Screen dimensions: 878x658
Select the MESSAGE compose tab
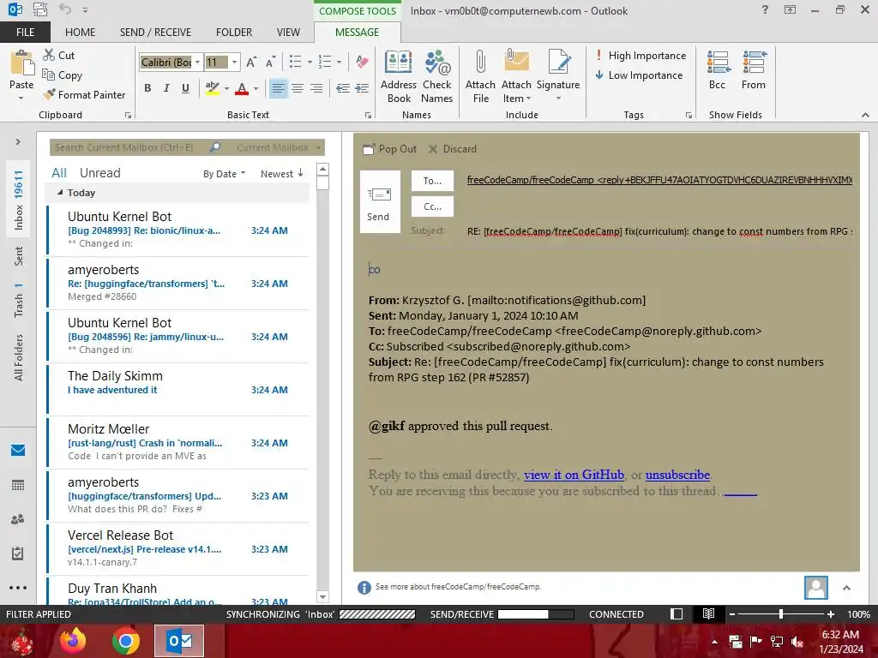(358, 32)
